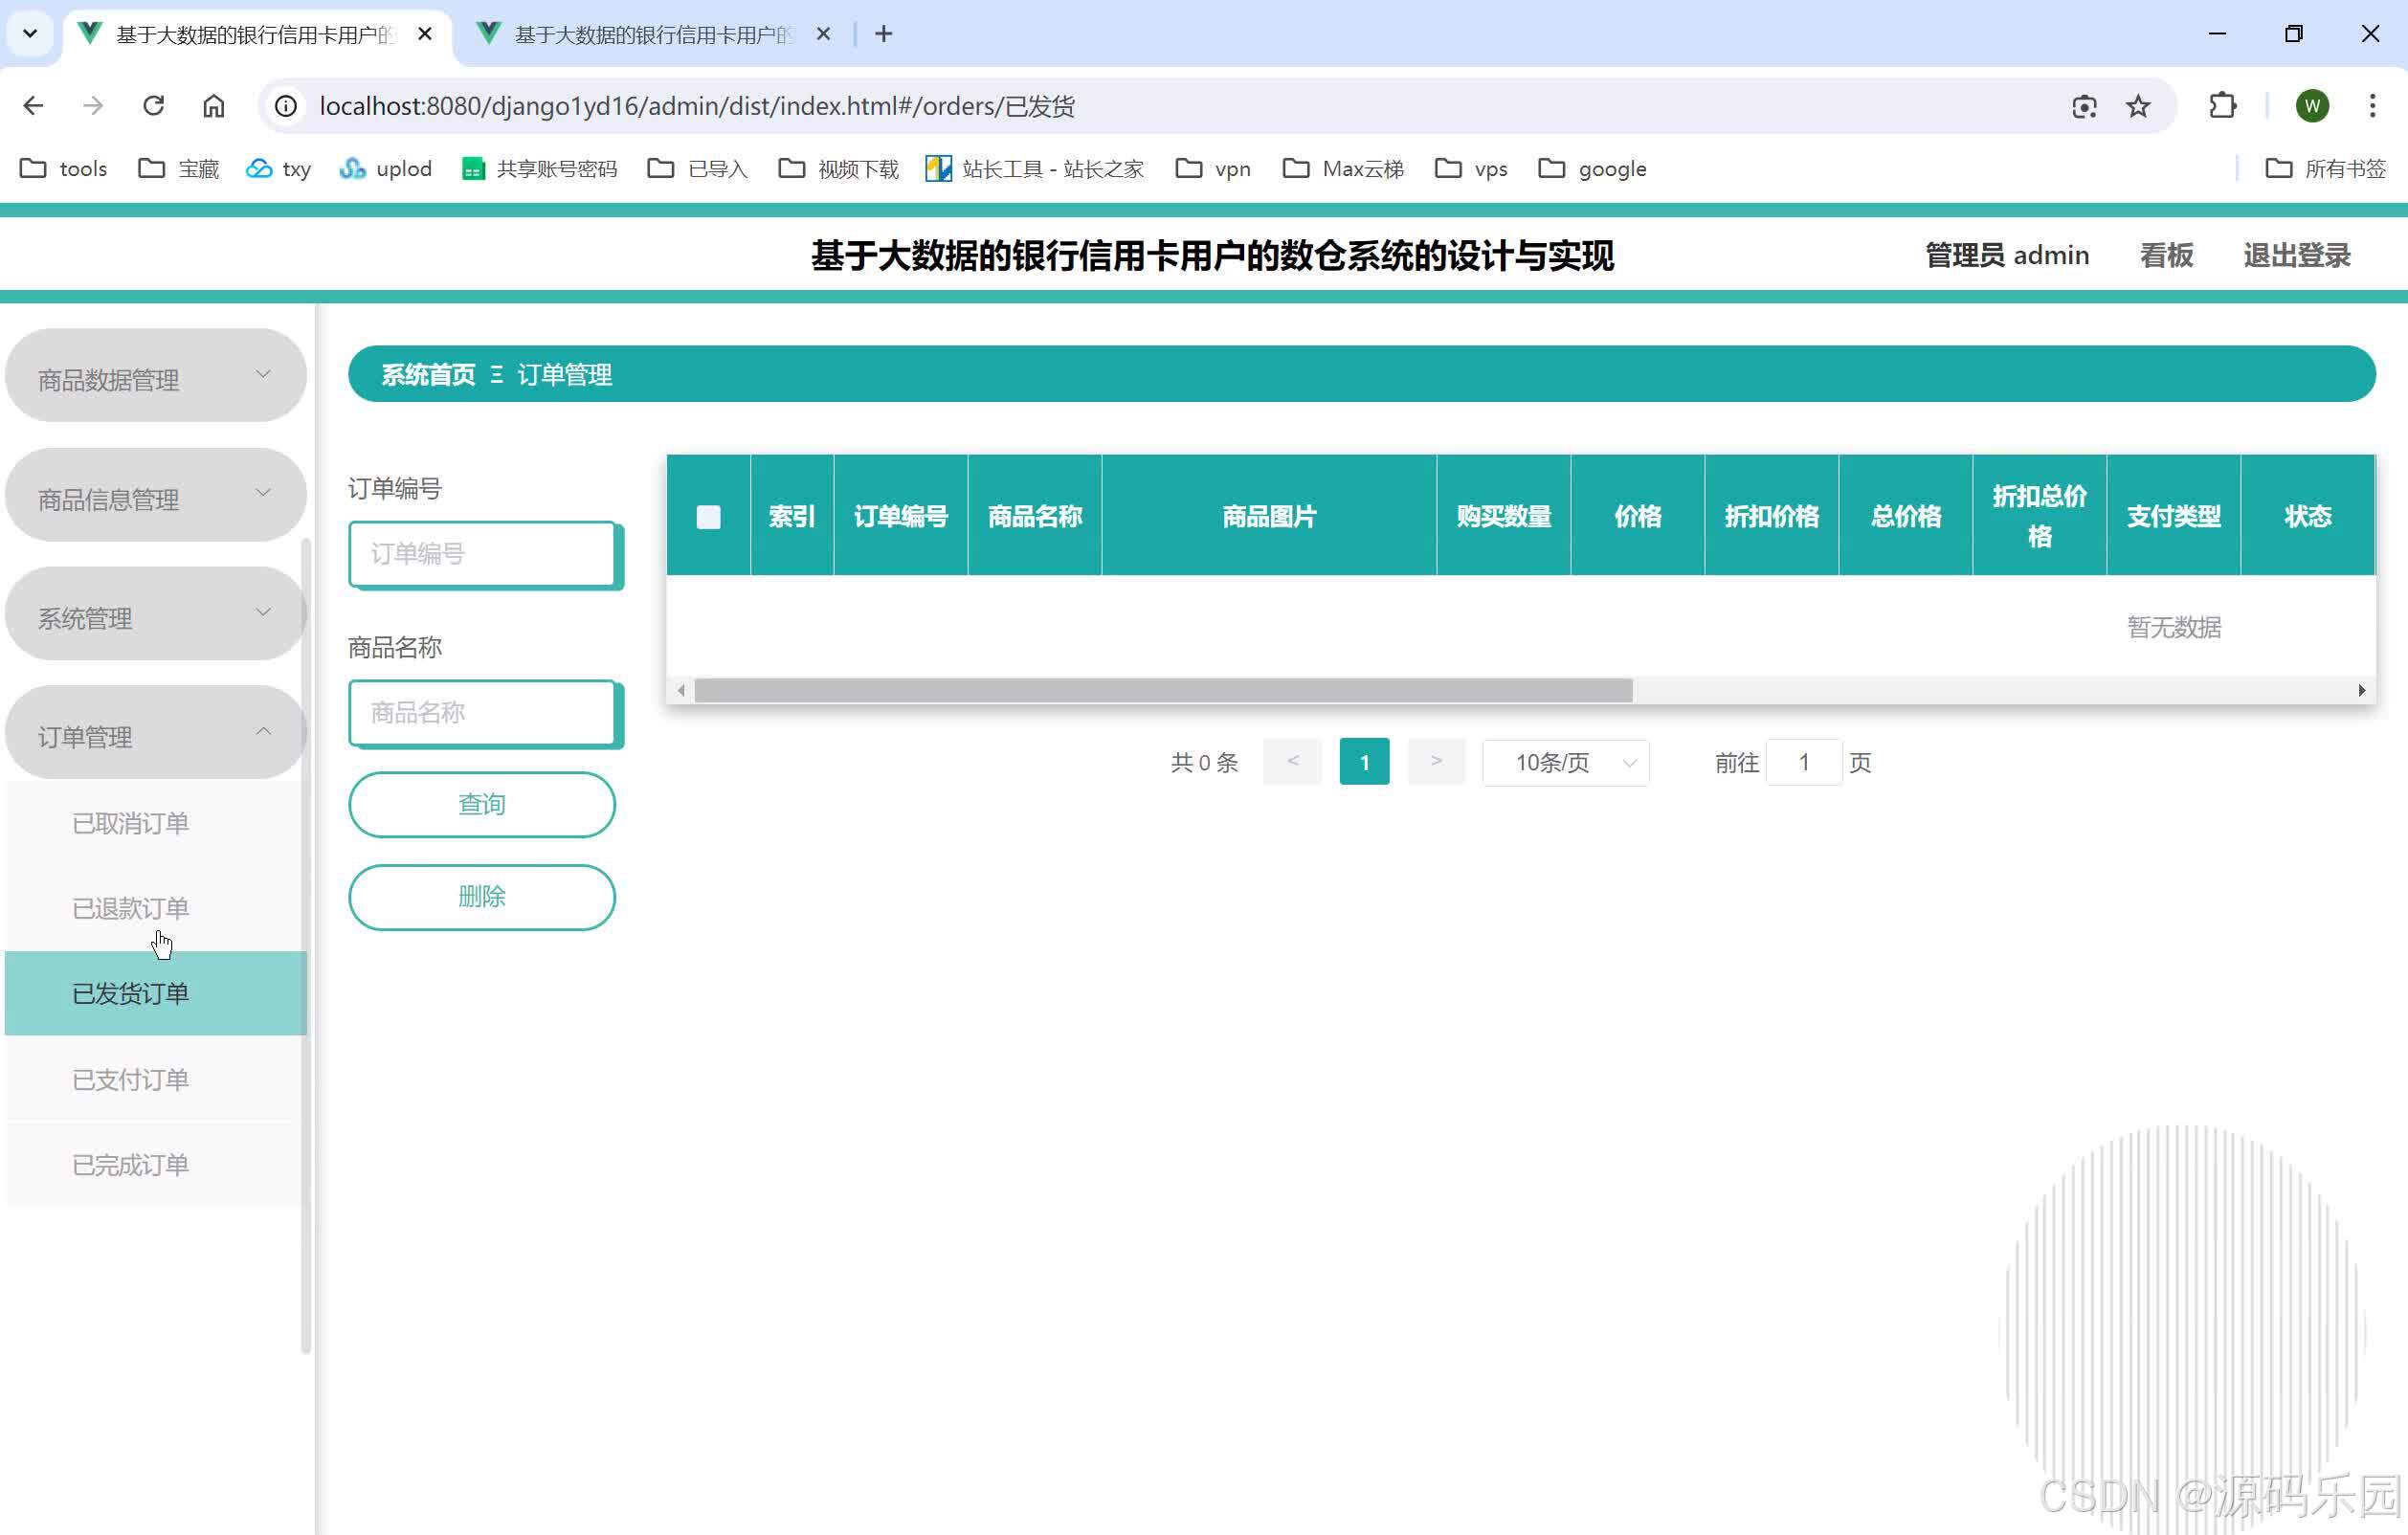This screenshot has width=2408, height=1535.
Task: Open the 10条/页 page-size dropdown
Action: coord(1564,762)
